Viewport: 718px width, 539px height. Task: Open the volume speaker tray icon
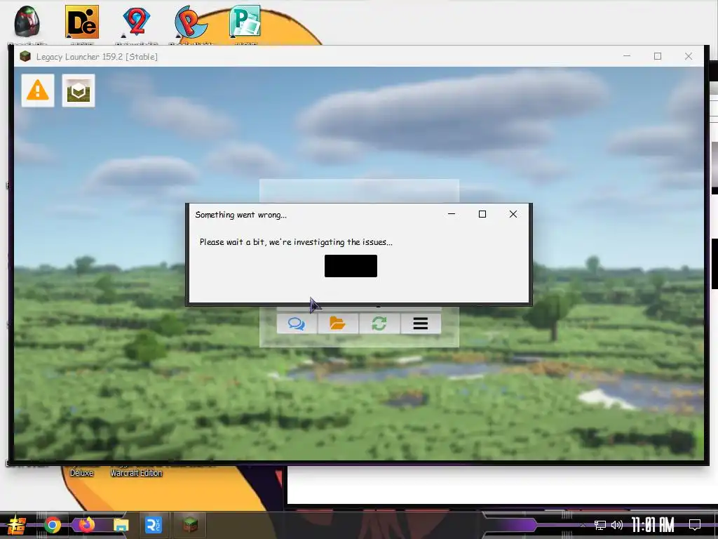click(617, 525)
